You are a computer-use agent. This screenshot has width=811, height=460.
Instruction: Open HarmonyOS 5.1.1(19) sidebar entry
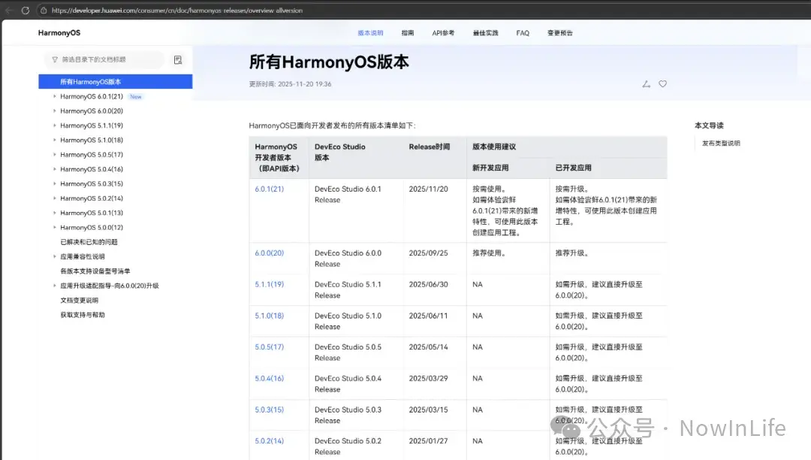[92, 126]
